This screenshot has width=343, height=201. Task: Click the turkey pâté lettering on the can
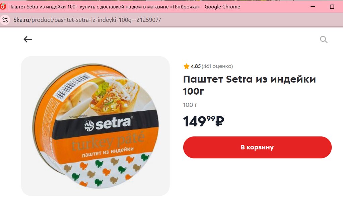coord(108,141)
